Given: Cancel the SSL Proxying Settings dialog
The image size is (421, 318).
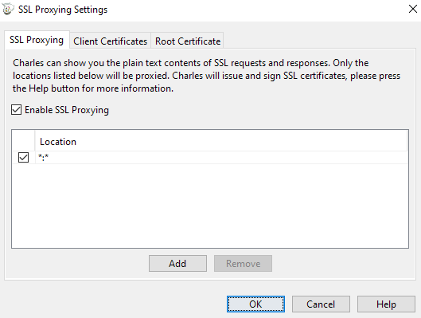Looking at the screenshot, I should [321, 304].
